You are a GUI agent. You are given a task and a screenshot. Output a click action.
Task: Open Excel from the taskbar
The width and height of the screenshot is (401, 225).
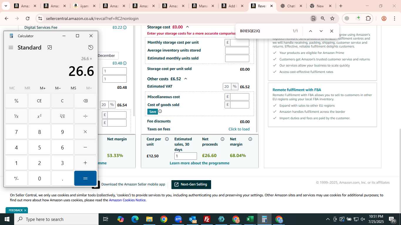pos(250,219)
